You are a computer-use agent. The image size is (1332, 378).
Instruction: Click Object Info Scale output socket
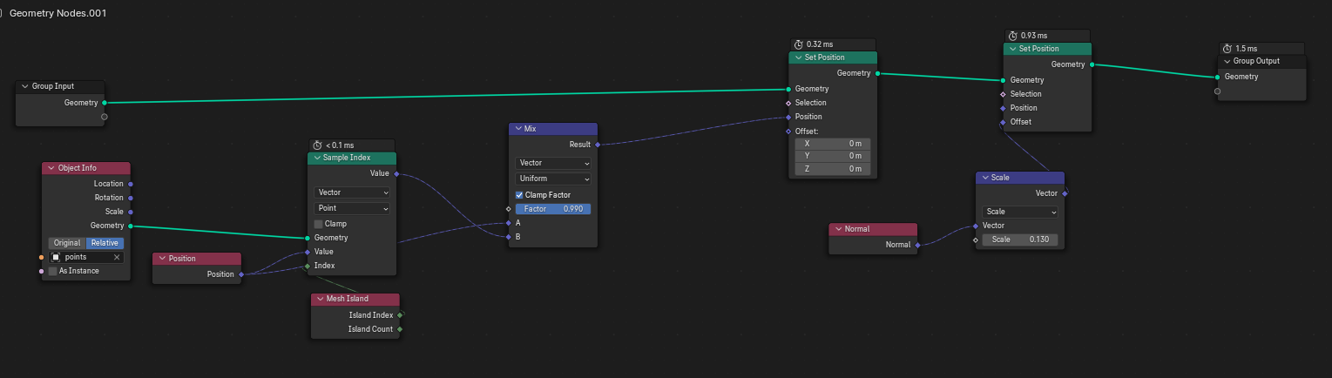pyautogui.click(x=131, y=212)
